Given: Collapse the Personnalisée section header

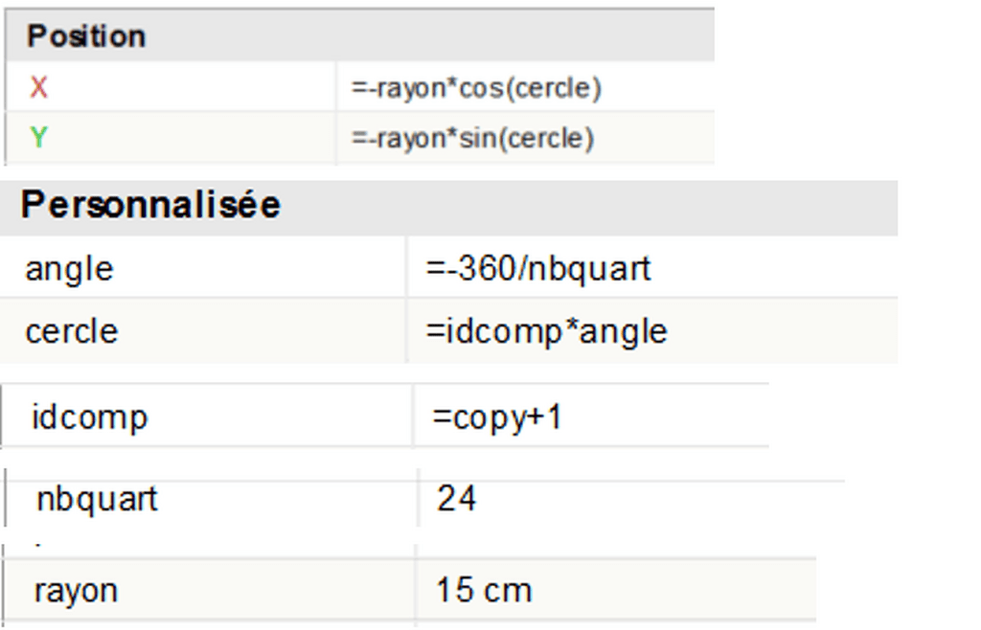Looking at the screenshot, I should click(150, 205).
